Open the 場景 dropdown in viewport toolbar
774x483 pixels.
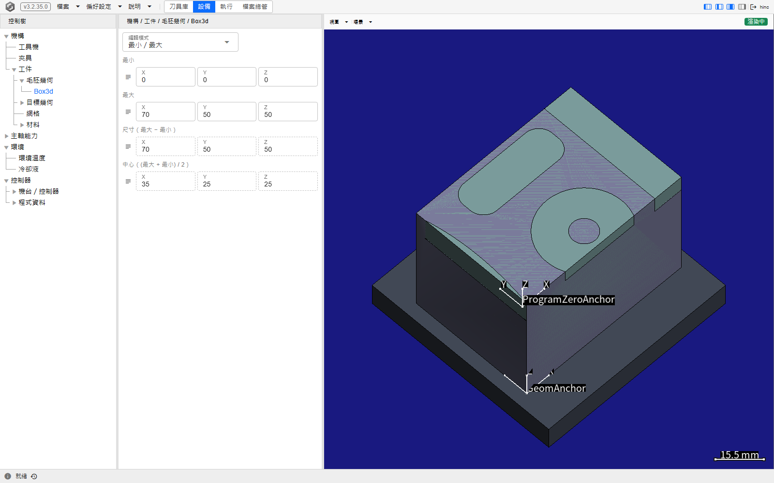[x=363, y=22]
